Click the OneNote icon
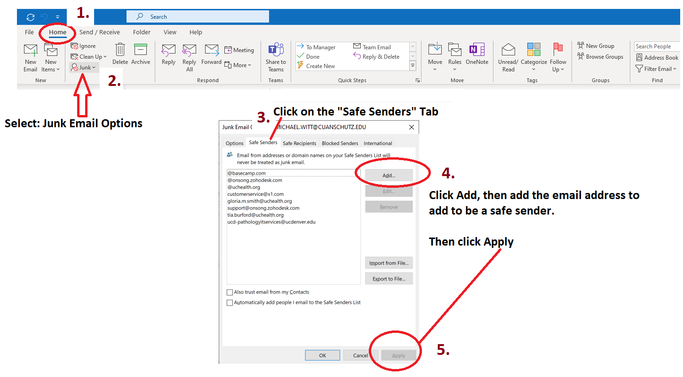This screenshot has width=683, height=377. coord(477,50)
